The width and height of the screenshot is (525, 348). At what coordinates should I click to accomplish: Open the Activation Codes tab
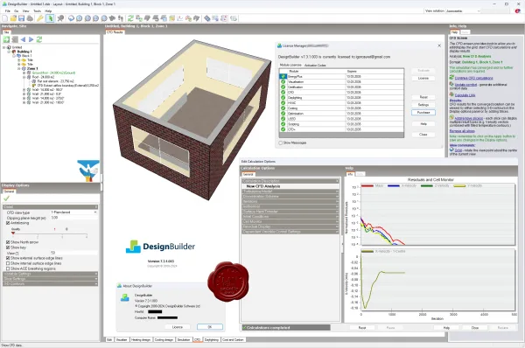pyautogui.click(x=315, y=66)
